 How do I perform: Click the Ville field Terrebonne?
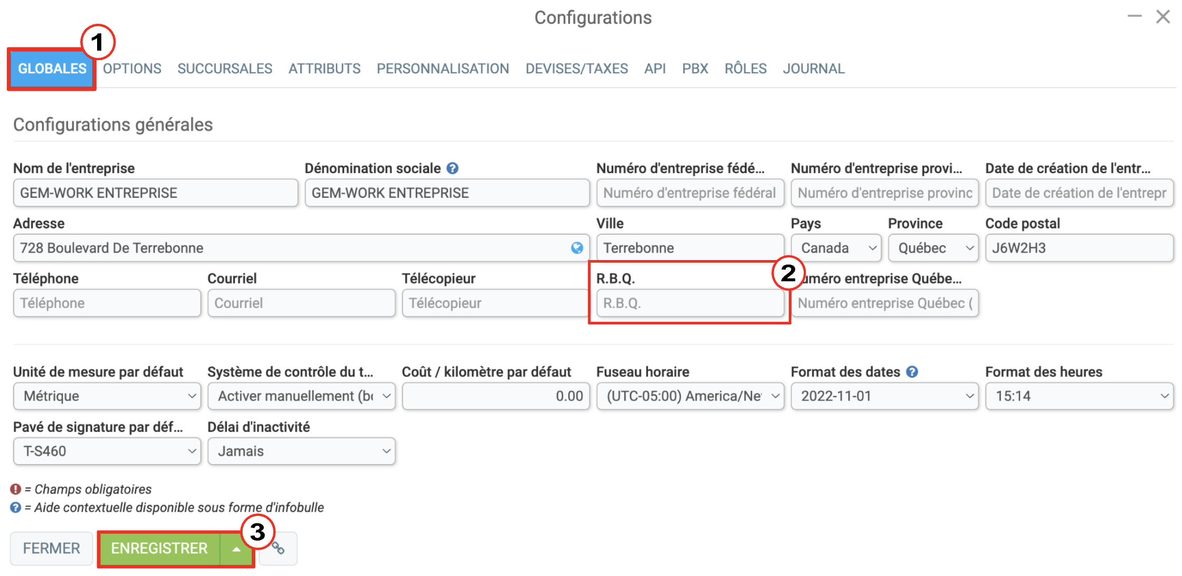click(690, 248)
